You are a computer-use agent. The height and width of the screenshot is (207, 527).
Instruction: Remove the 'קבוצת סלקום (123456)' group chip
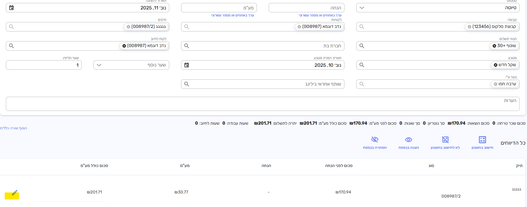pos(469,27)
